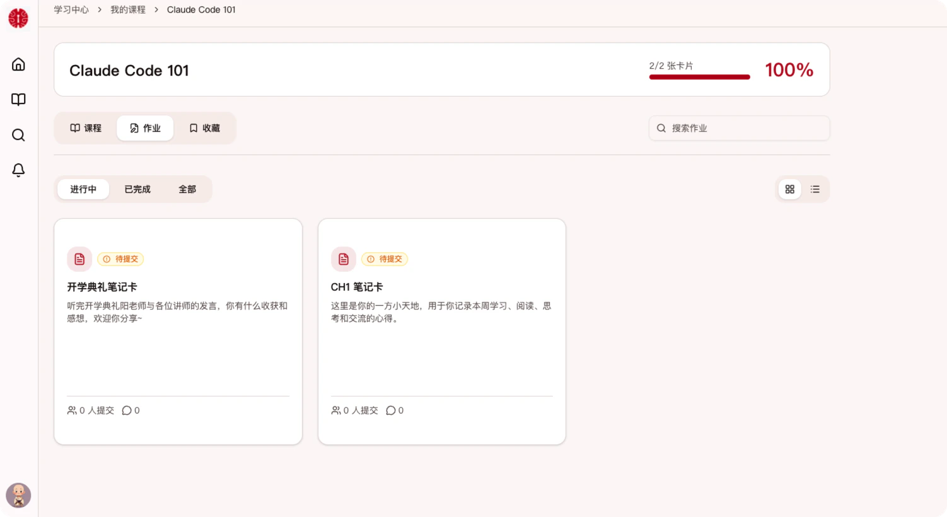Click the red app logo icon
Image resolution: width=947 pixels, height=517 pixels.
pos(18,18)
